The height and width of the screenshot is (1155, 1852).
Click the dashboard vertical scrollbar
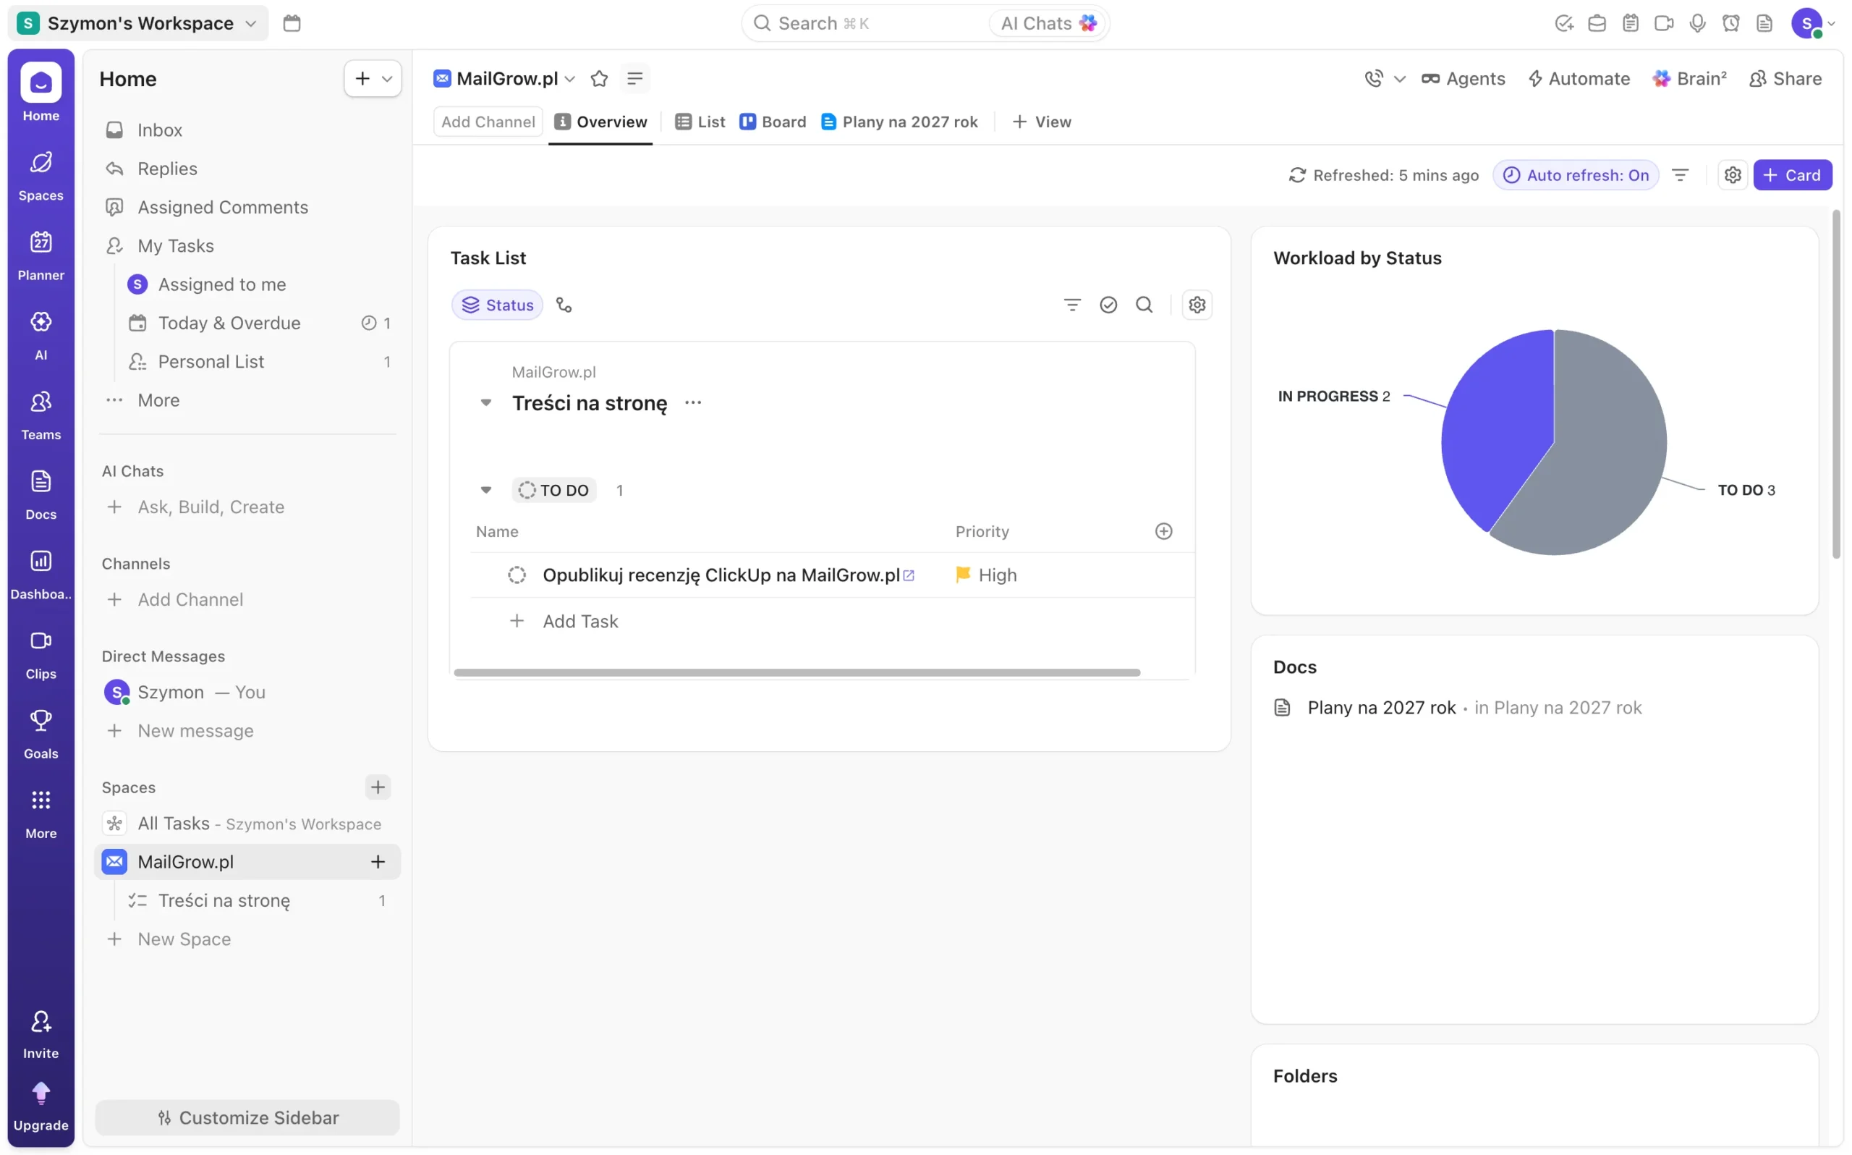[x=1836, y=384]
